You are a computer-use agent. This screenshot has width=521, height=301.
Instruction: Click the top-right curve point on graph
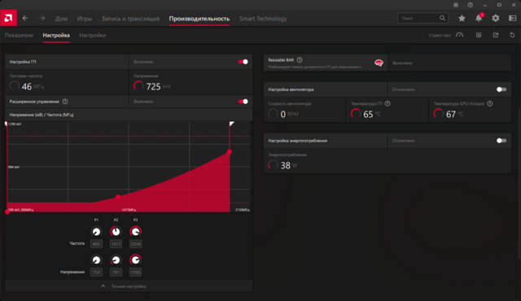pyautogui.click(x=230, y=151)
